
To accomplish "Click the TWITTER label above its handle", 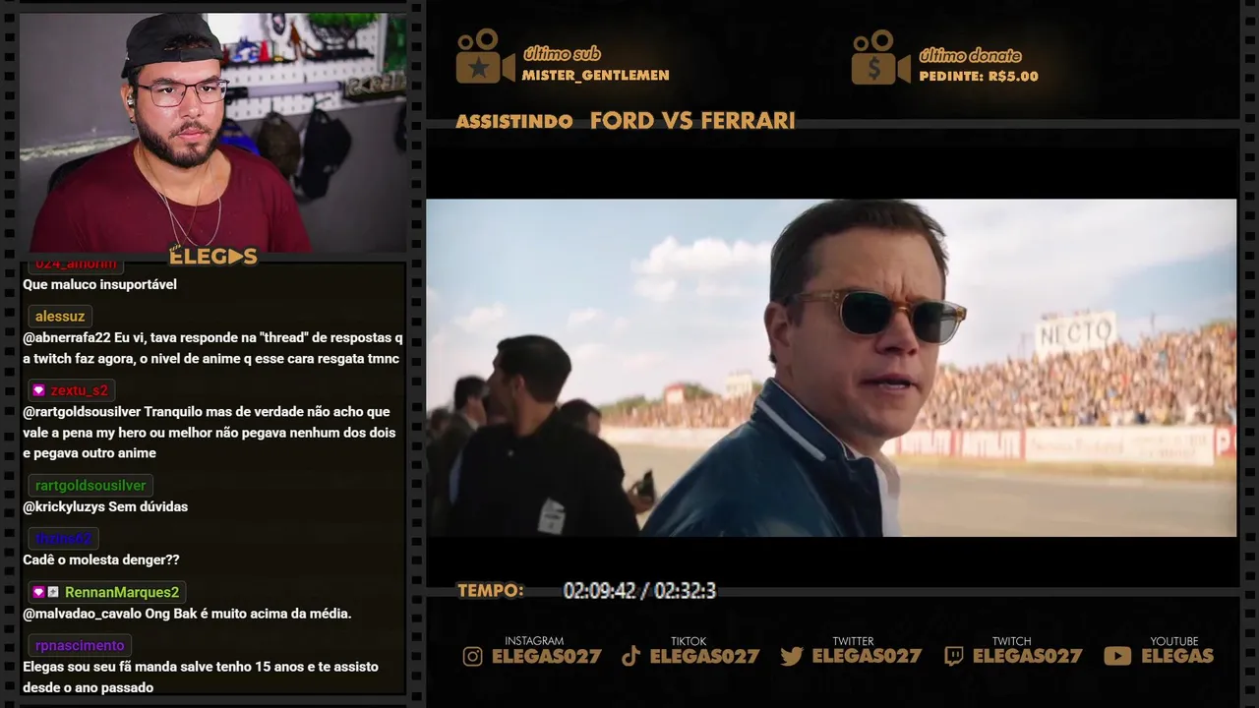I will click(853, 641).
